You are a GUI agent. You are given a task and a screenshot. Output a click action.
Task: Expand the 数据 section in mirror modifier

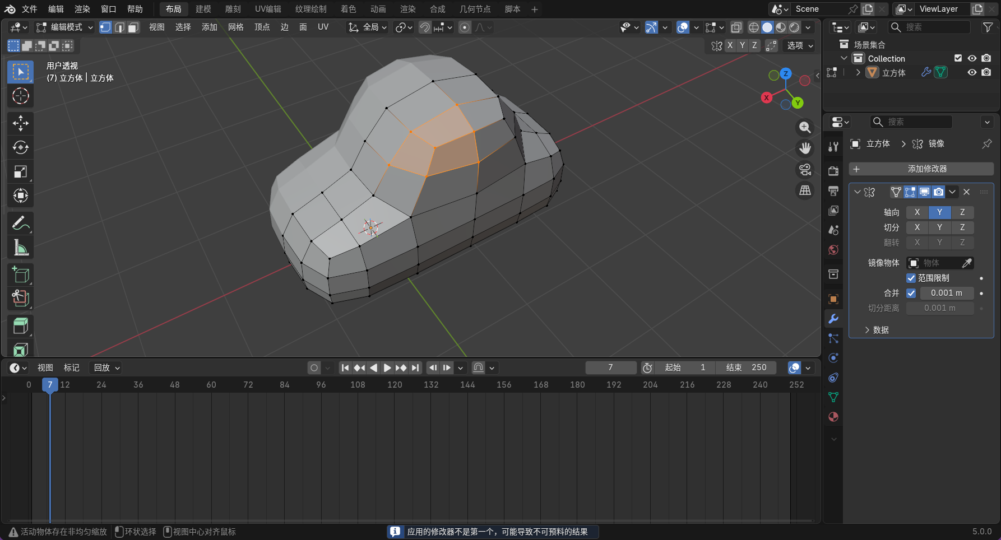coord(876,330)
